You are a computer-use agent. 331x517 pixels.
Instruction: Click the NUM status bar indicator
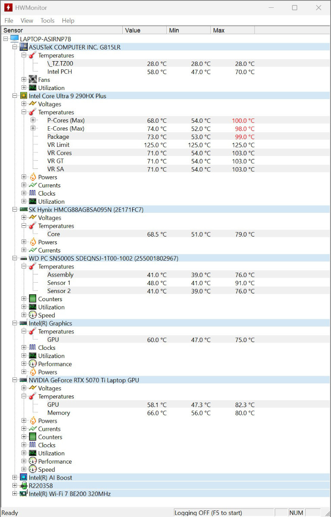[x=296, y=513]
